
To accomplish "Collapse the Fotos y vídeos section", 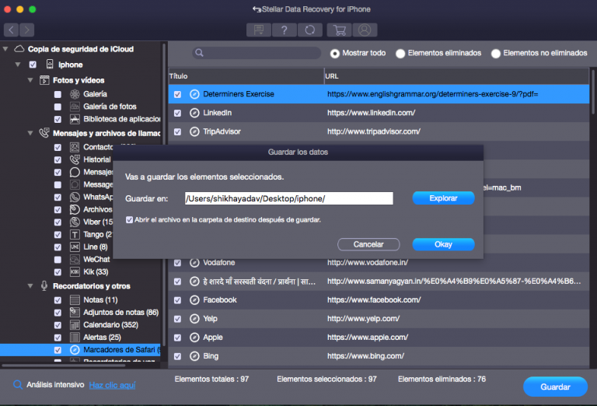I will [x=30, y=80].
